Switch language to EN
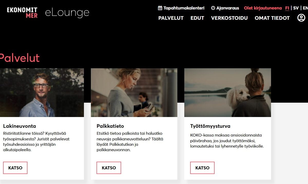 tap(305, 8)
